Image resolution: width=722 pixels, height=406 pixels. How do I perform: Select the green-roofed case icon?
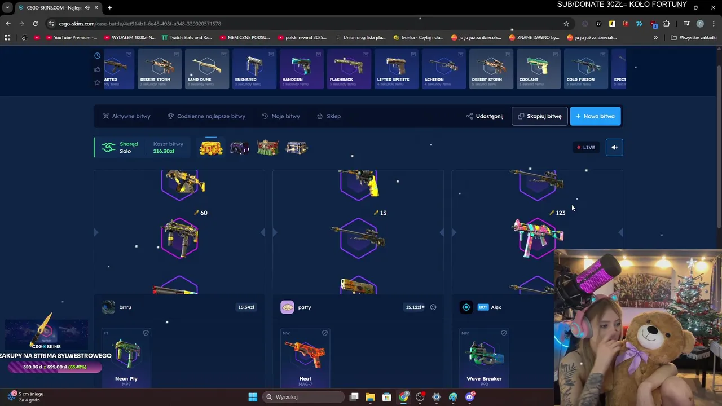point(268,147)
